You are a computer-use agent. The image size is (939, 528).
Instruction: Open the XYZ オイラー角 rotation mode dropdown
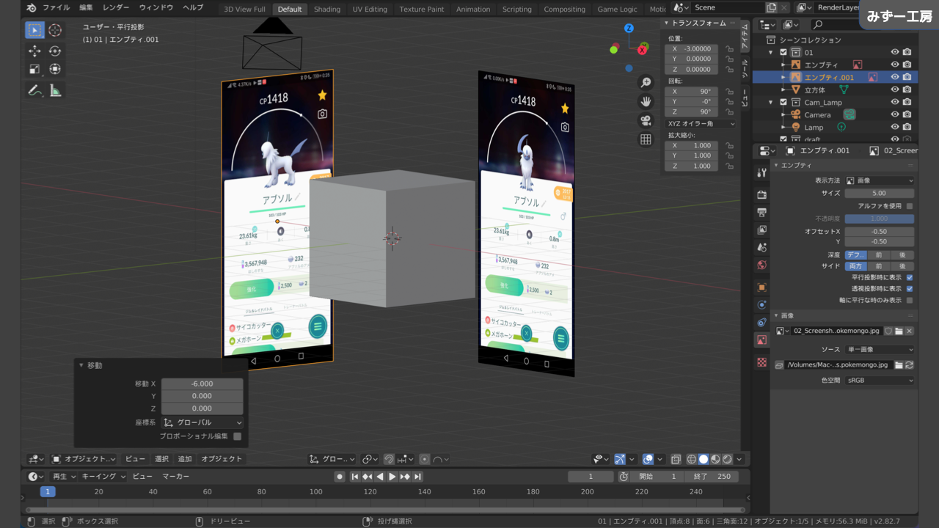pos(701,124)
